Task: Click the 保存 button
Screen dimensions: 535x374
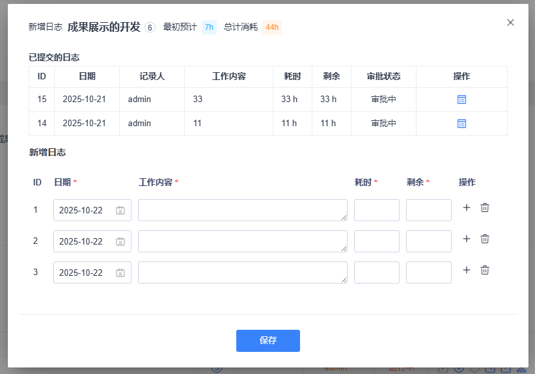Action: click(267, 340)
